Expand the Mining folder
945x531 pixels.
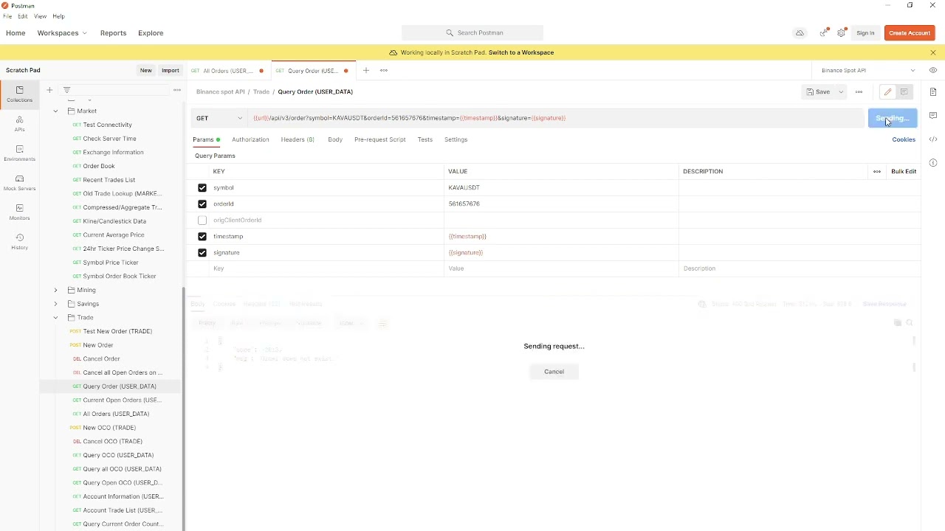(55, 291)
